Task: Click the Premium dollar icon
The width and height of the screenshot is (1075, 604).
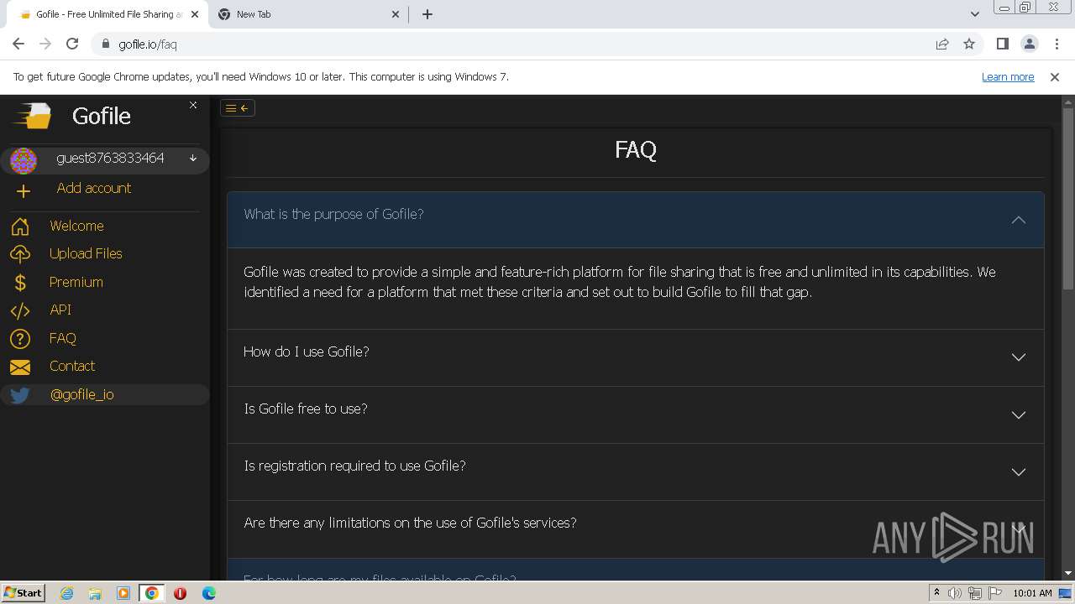Action: [x=20, y=283]
